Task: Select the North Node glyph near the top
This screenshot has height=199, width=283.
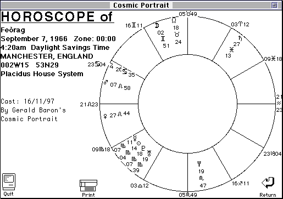Action: point(174,20)
